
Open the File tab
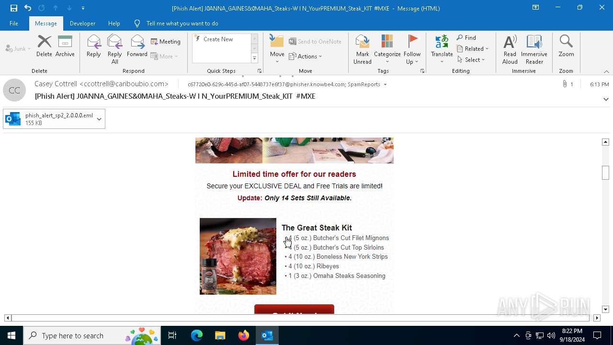[x=14, y=23]
